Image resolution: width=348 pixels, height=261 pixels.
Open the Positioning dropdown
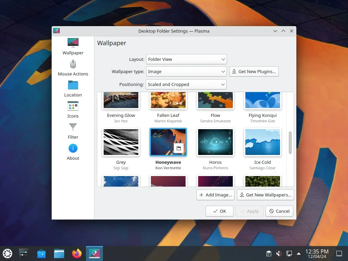pyautogui.click(x=186, y=84)
